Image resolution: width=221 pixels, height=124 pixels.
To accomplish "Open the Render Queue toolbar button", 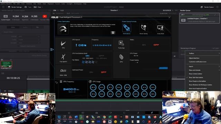I will coord(207,7).
